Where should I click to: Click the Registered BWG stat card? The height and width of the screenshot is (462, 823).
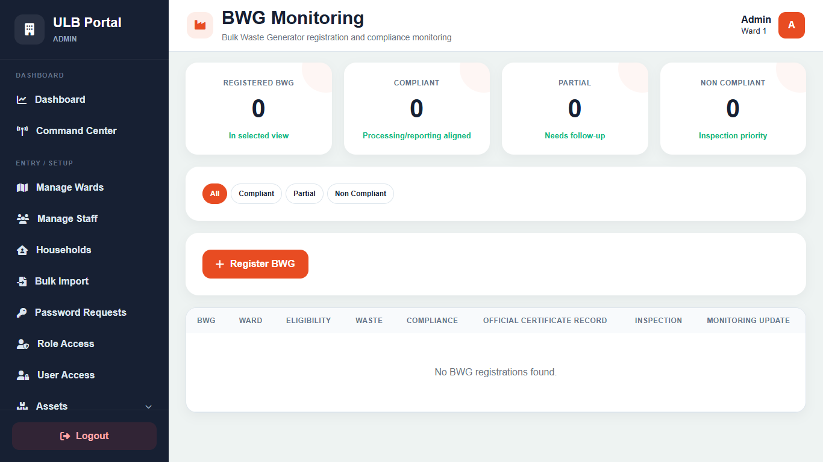[x=258, y=108]
